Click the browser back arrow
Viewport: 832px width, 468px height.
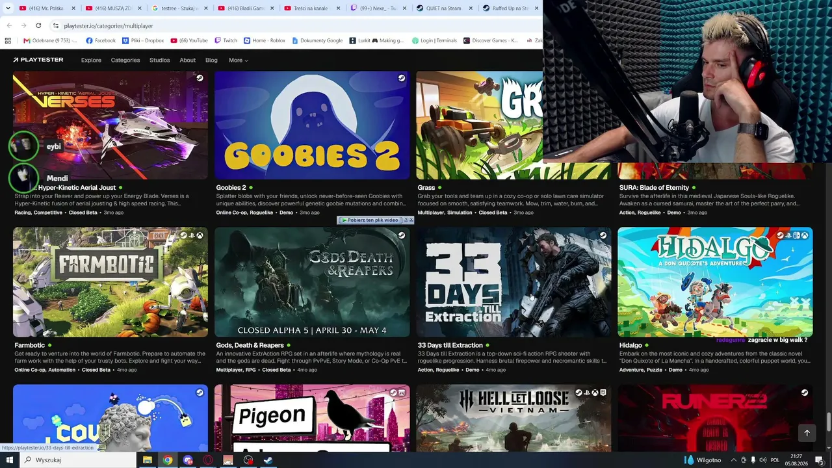pos(9,25)
